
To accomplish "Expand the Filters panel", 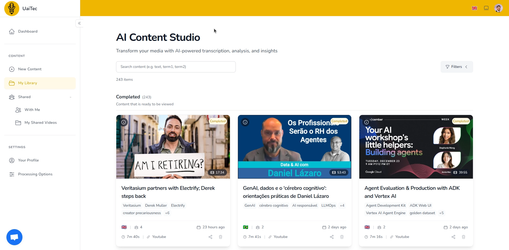I will click(x=457, y=67).
